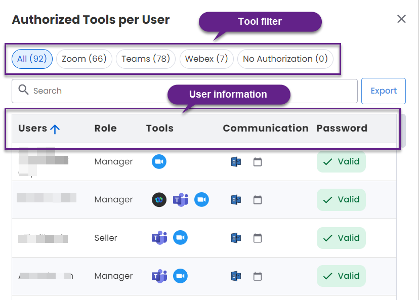This screenshot has height=300, width=419.
Task: Click the Webex icon in second row
Action: 159,199
